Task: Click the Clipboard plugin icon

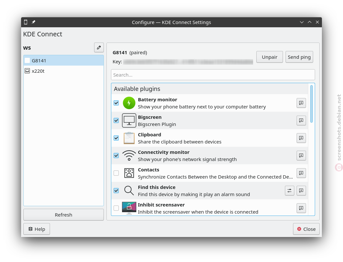Action: [129, 138]
